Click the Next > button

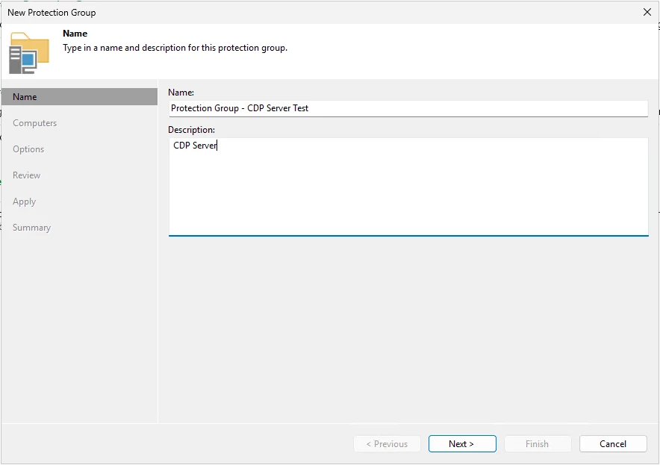click(462, 444)
